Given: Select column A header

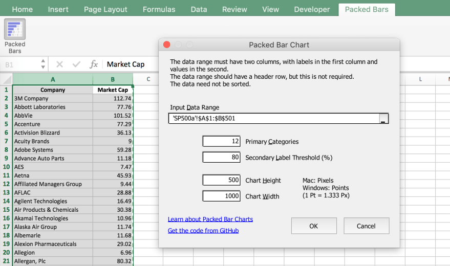Looking at the screenshot, I should coord(53,79).
